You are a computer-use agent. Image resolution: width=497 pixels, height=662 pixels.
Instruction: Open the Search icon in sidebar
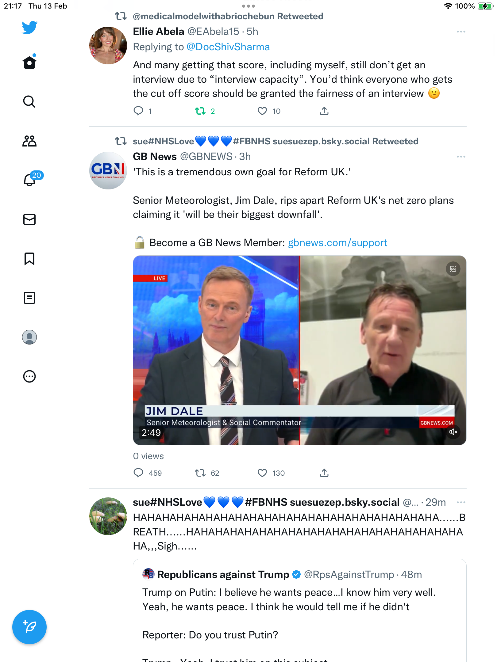[x=29, y=101]
